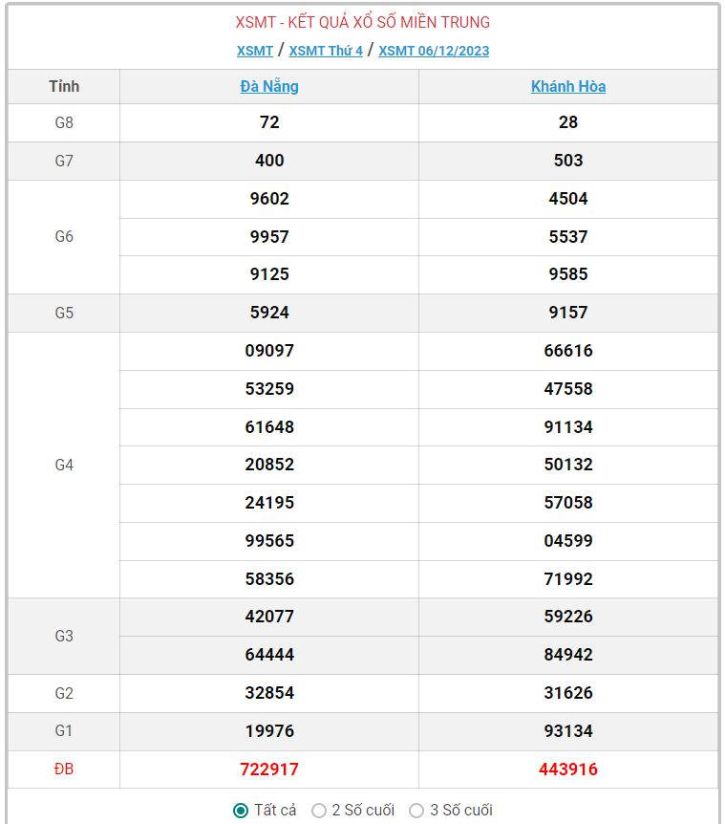Click the Đà Nẵng G1 number 19976
Image resolution: width=725 pixels, height=824 pixels.
[x=269, y=731]
